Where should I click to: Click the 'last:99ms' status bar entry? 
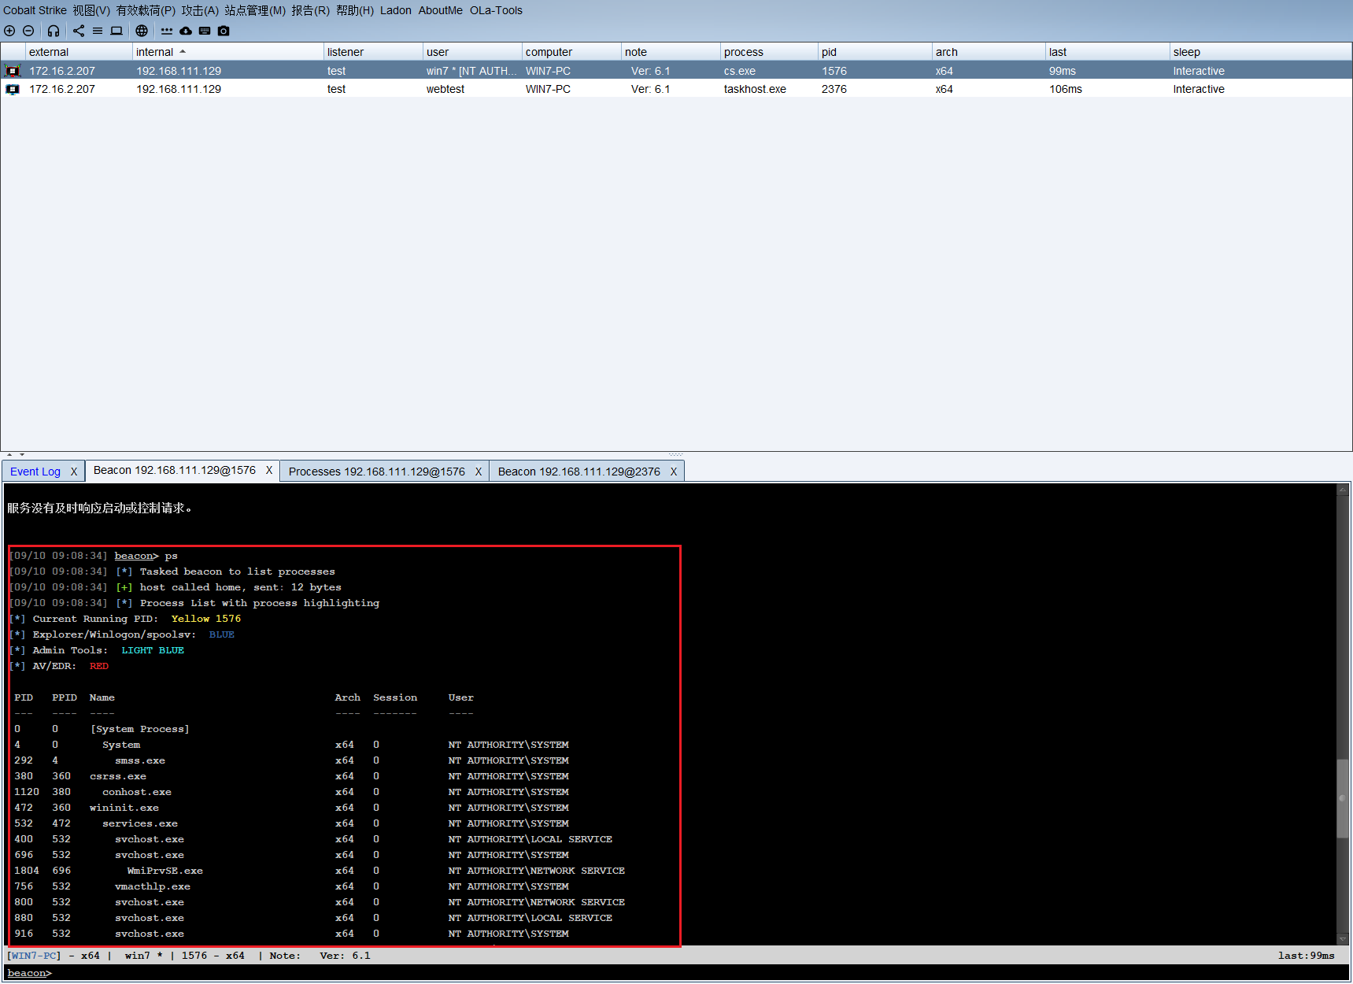(1307, 956)
